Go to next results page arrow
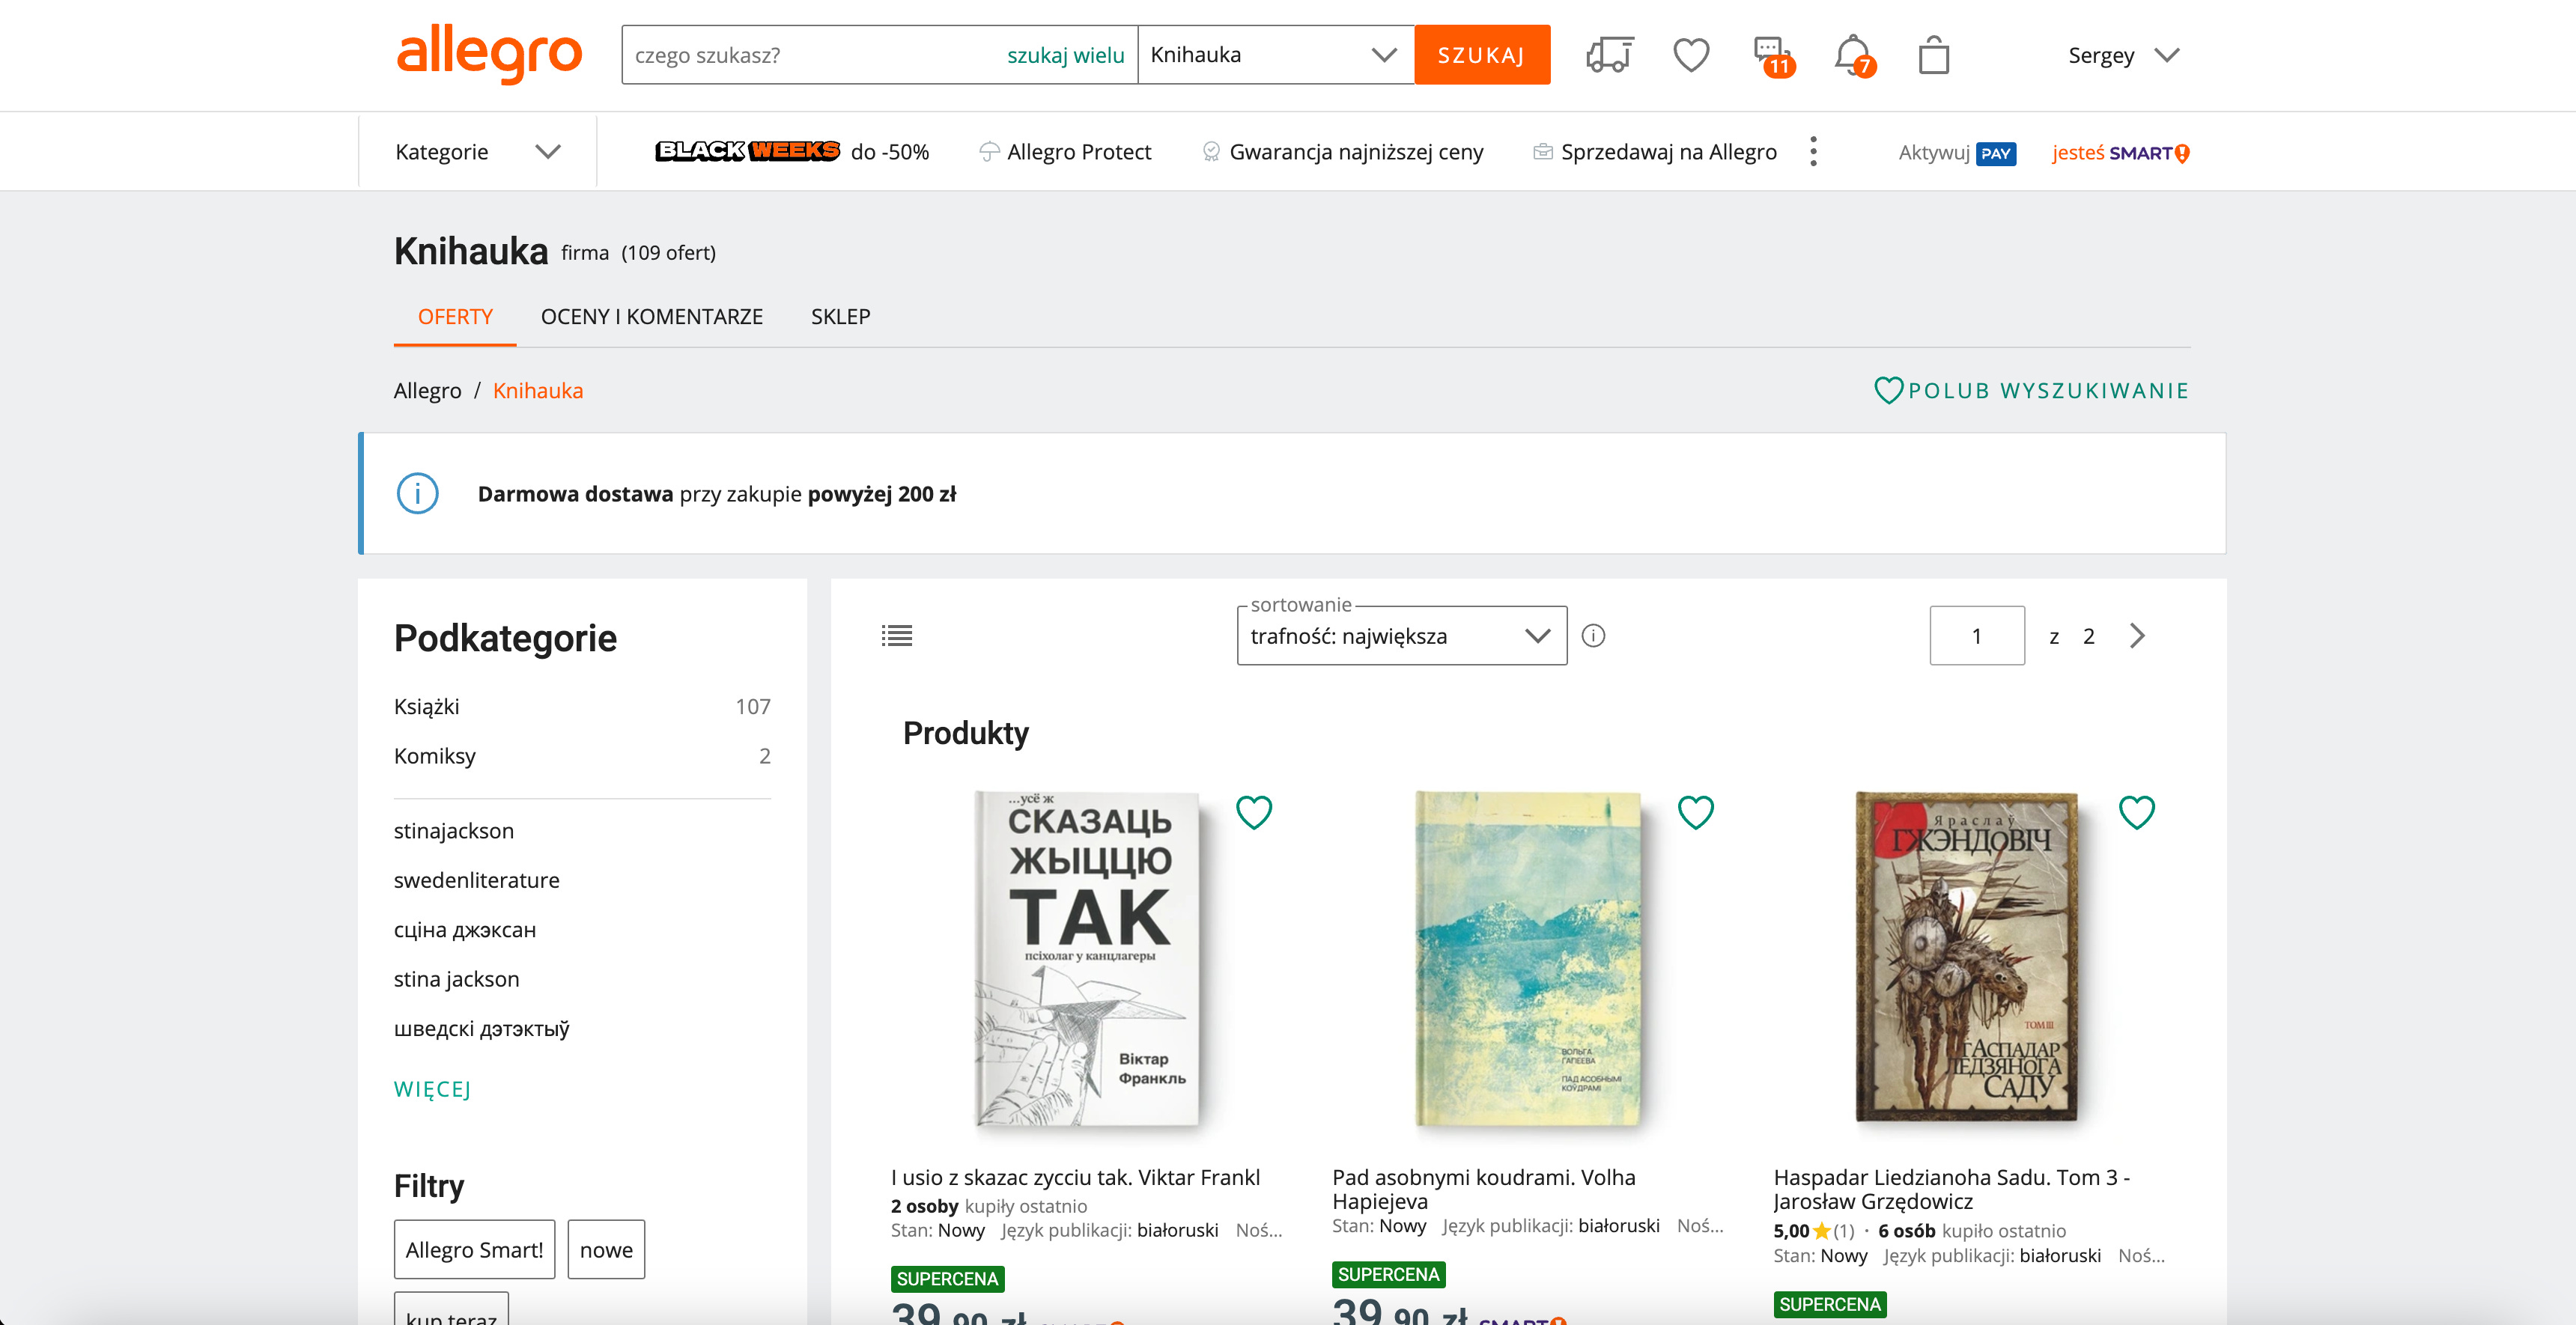 tap(2138, 636)
